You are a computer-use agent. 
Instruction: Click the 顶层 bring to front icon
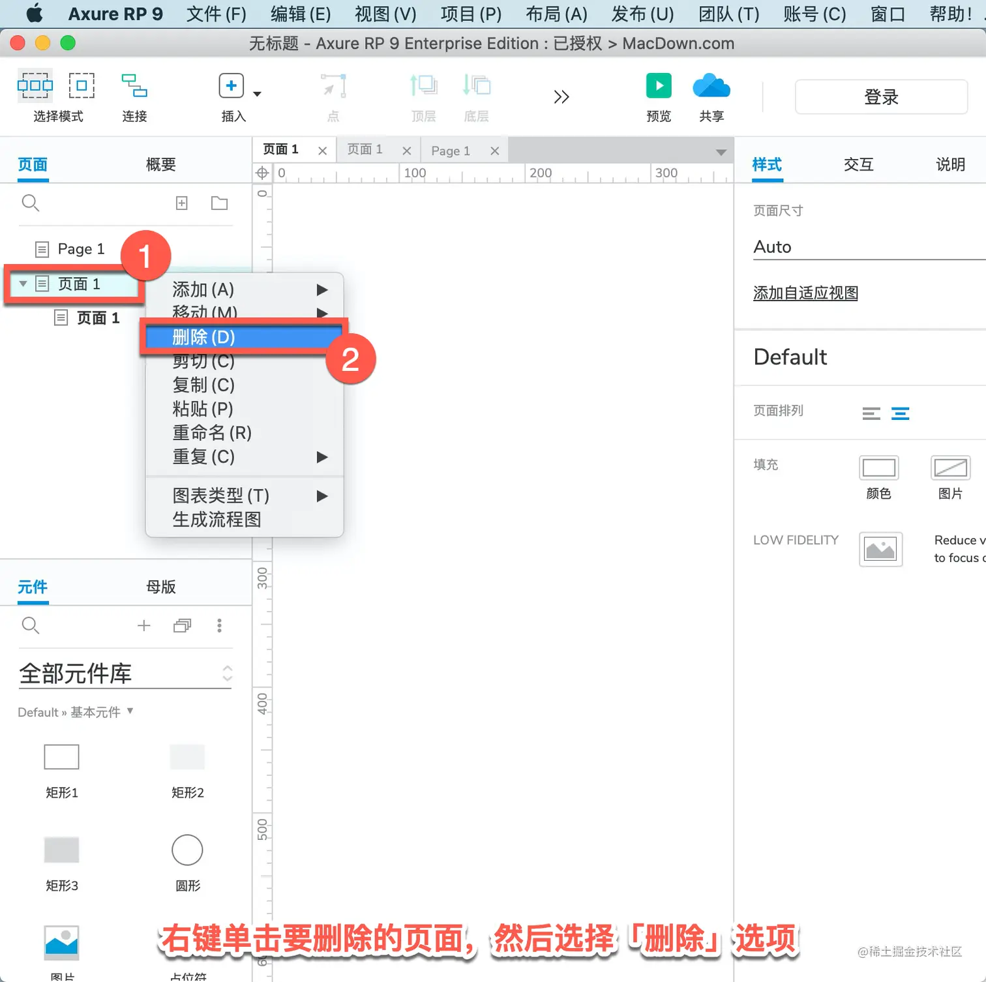[x=423, y=85]
